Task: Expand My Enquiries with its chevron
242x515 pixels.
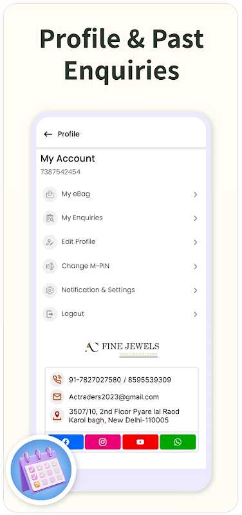Action: [x=196, y=218]
